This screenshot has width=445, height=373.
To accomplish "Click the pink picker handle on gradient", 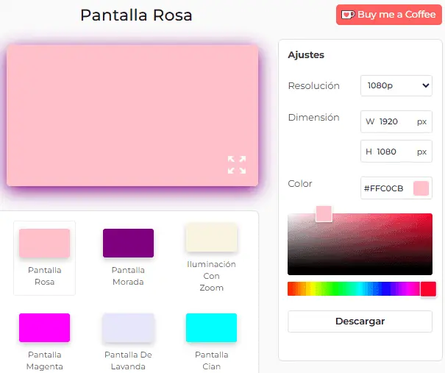I will [x=324, y=214].
